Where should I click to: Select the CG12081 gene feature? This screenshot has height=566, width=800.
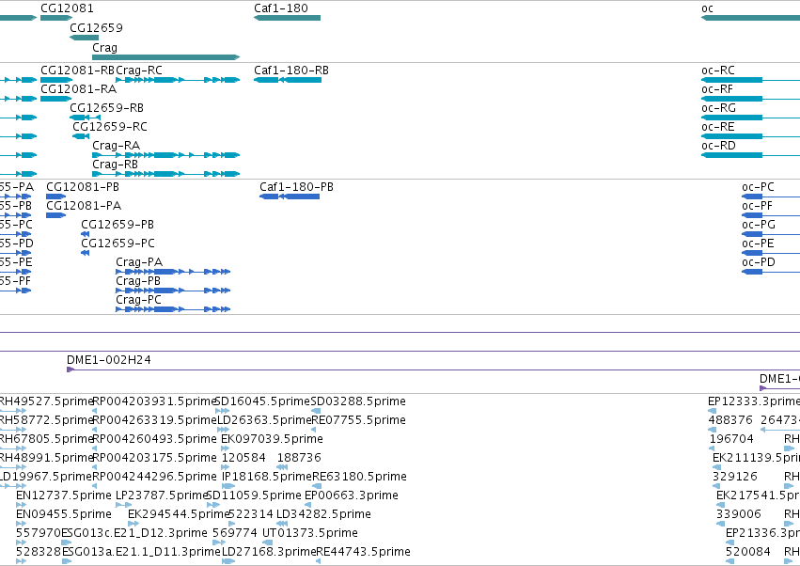(x=56, y=18)
